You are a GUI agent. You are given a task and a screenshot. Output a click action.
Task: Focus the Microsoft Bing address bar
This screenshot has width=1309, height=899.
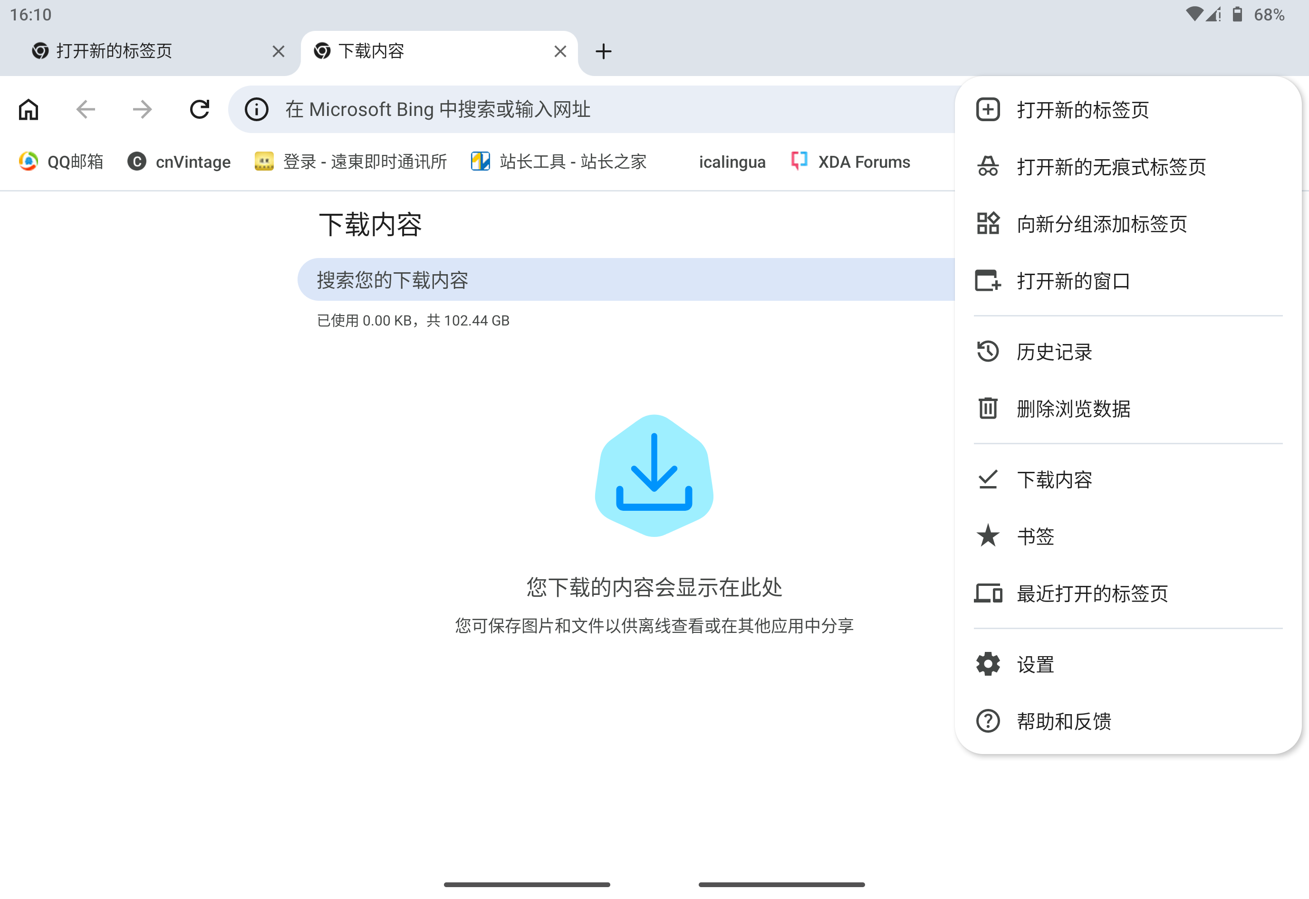[x=592, y=109]
